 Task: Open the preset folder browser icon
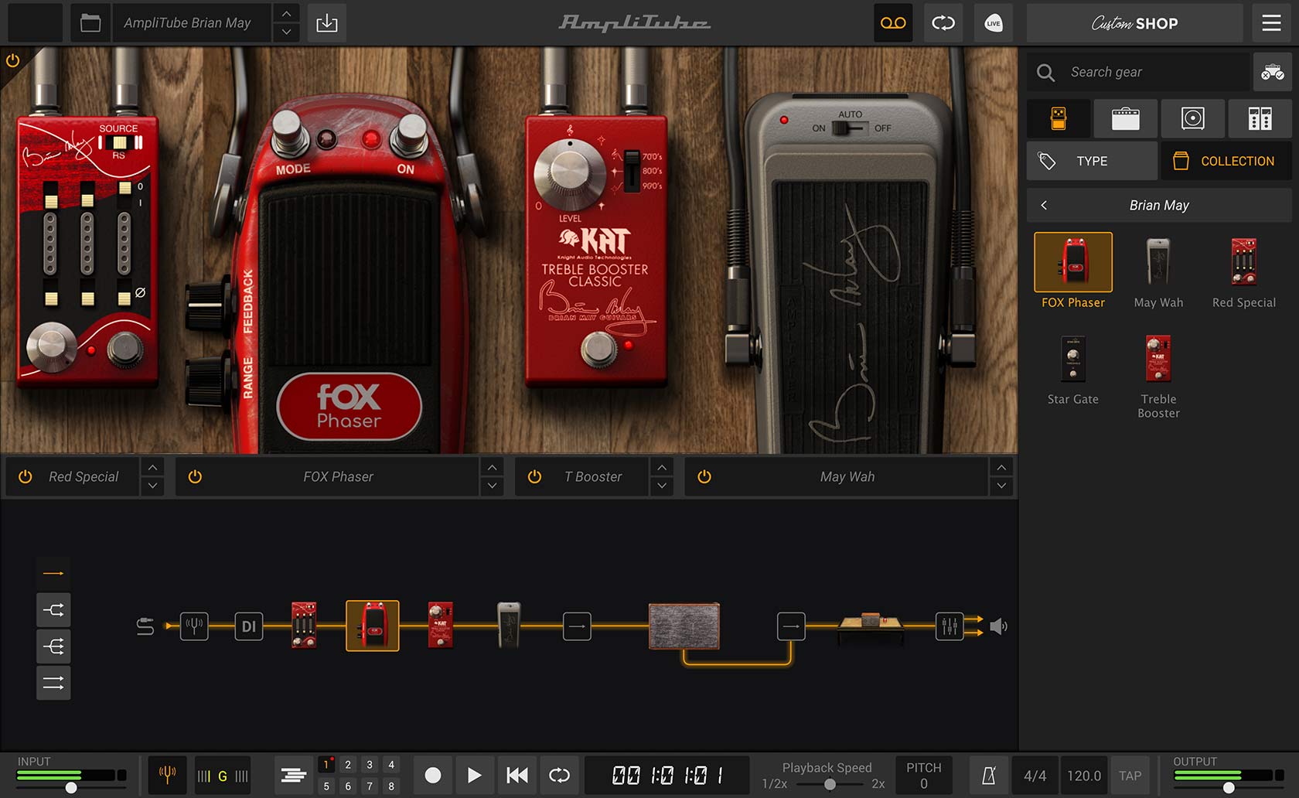point(90,23)
